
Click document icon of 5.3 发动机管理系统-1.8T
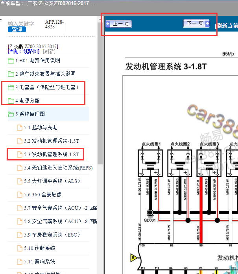click(20, 155)
